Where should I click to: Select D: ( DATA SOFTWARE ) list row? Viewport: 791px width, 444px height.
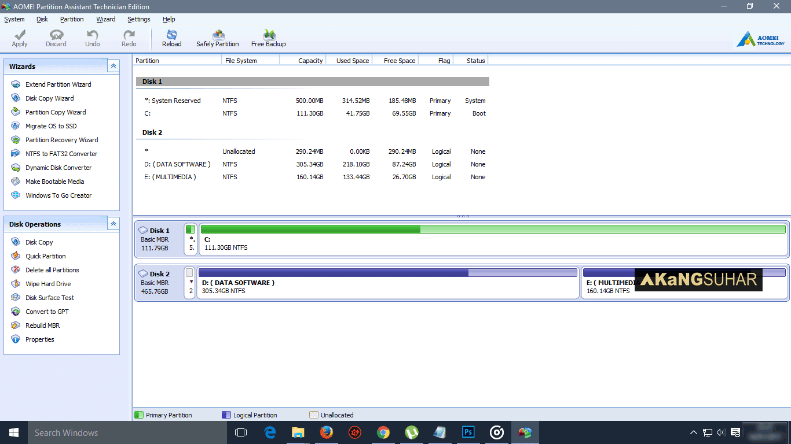point(313,164)
